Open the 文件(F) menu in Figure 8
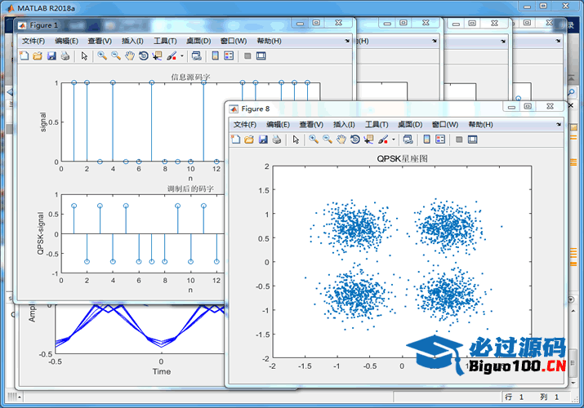The image size is (584, 408). (x=244, y=124)
